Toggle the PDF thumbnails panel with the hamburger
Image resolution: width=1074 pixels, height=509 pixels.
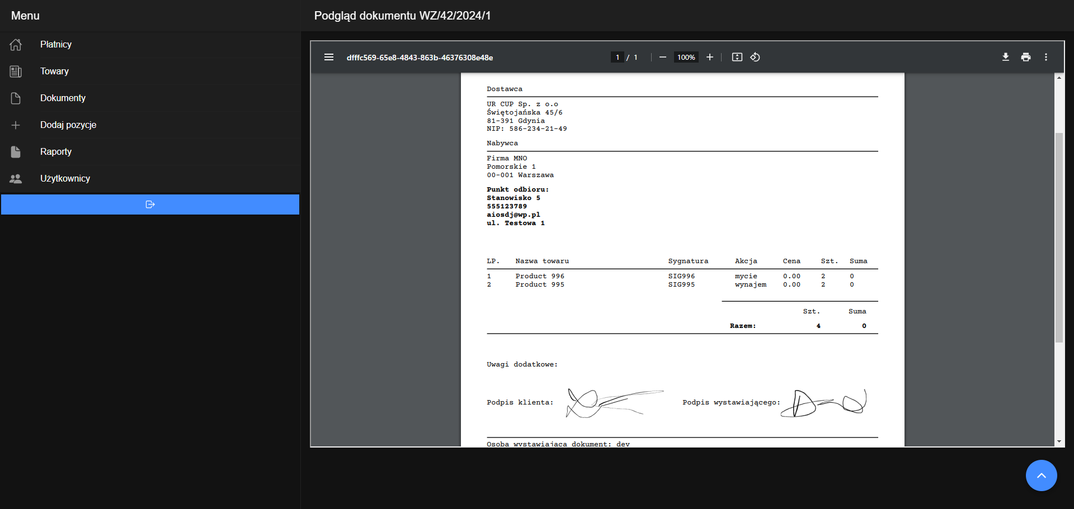(x=329, y=57)
